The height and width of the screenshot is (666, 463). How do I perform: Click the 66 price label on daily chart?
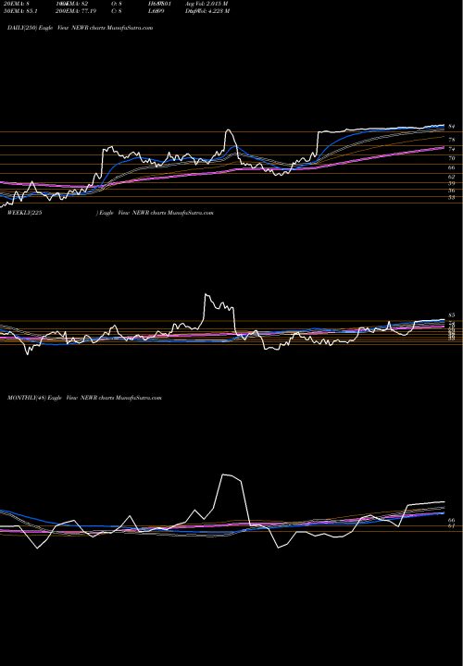pyautogui.click(x=452, y=167)
